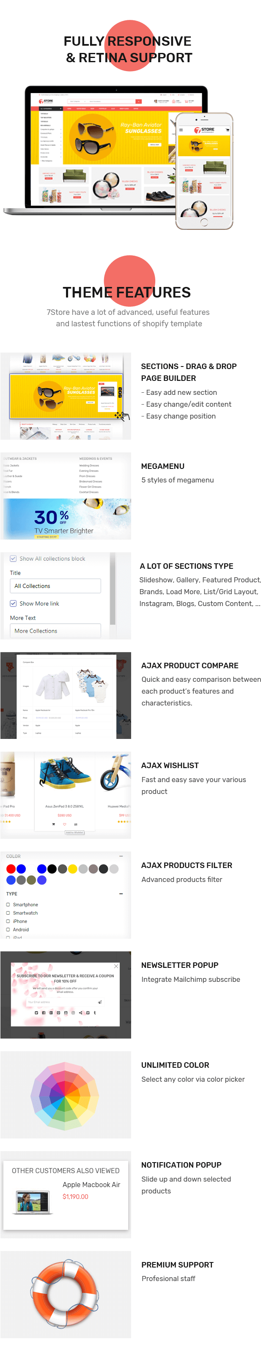The height and width of the screenshot is (1353, 261).
Task: Click the More Collections text field
Action: pos(55,631)
